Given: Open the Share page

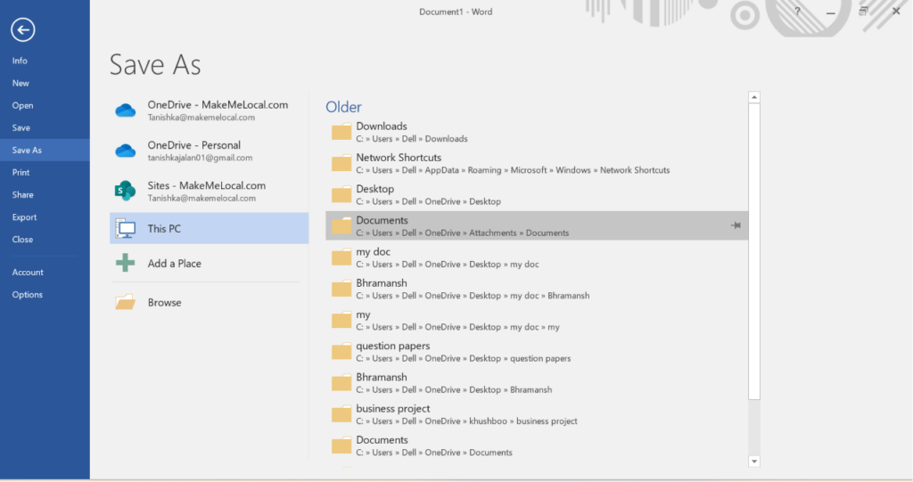Looking at the screenshot, I should (x=45, y=194).
